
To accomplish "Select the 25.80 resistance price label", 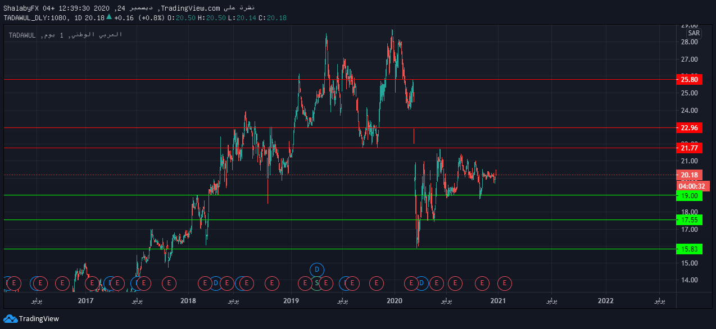I will point(689,80).
